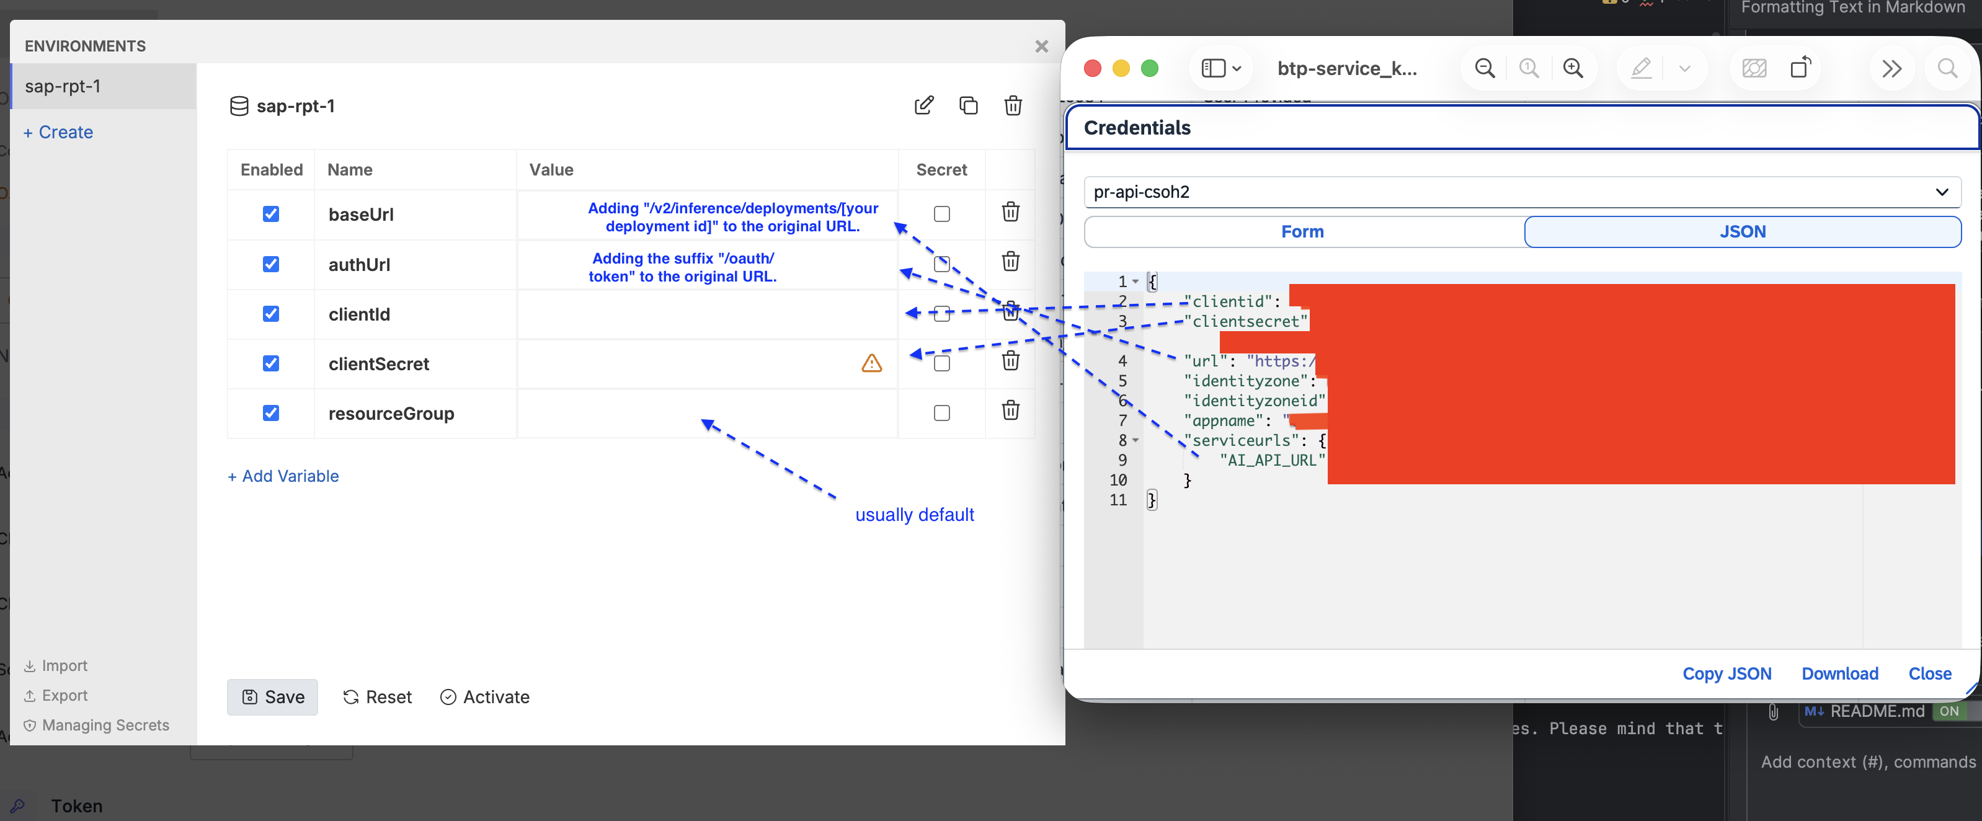Mark baseUrl as Secret
The height and width of the screenshot is (821, 1982).
[x=942, y=214]
